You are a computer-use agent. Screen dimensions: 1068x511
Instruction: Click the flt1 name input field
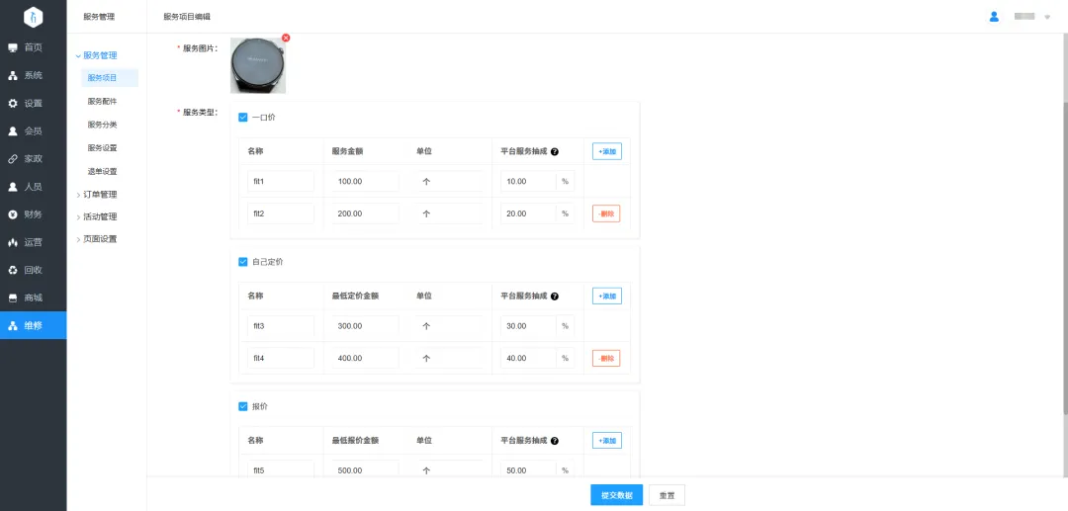281,182
